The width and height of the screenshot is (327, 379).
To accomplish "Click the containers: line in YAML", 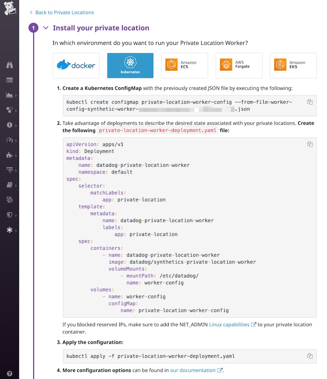I will point(107,248).
